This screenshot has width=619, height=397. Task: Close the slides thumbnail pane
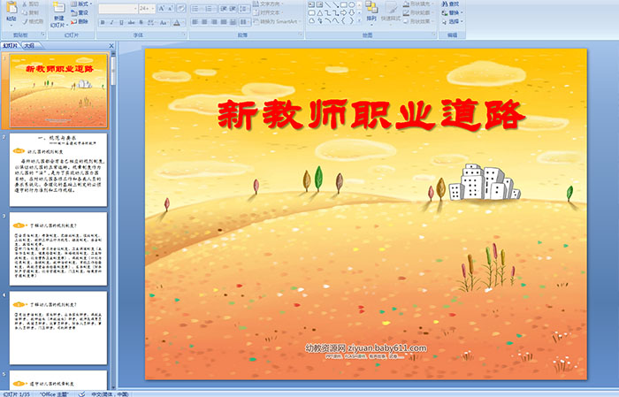point(111,46)
